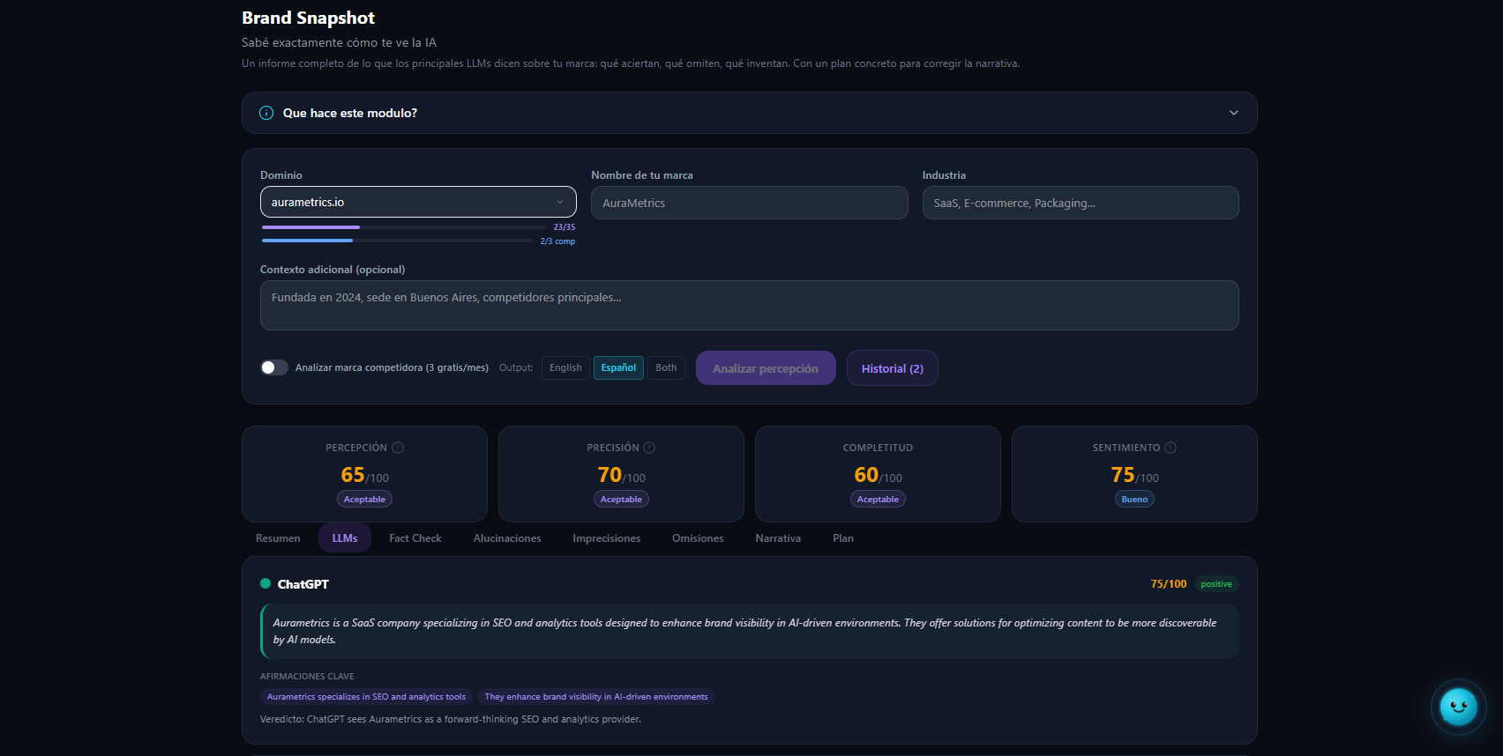Choose Español as output language
The image size is (1503, 756).
pos(618,367)
